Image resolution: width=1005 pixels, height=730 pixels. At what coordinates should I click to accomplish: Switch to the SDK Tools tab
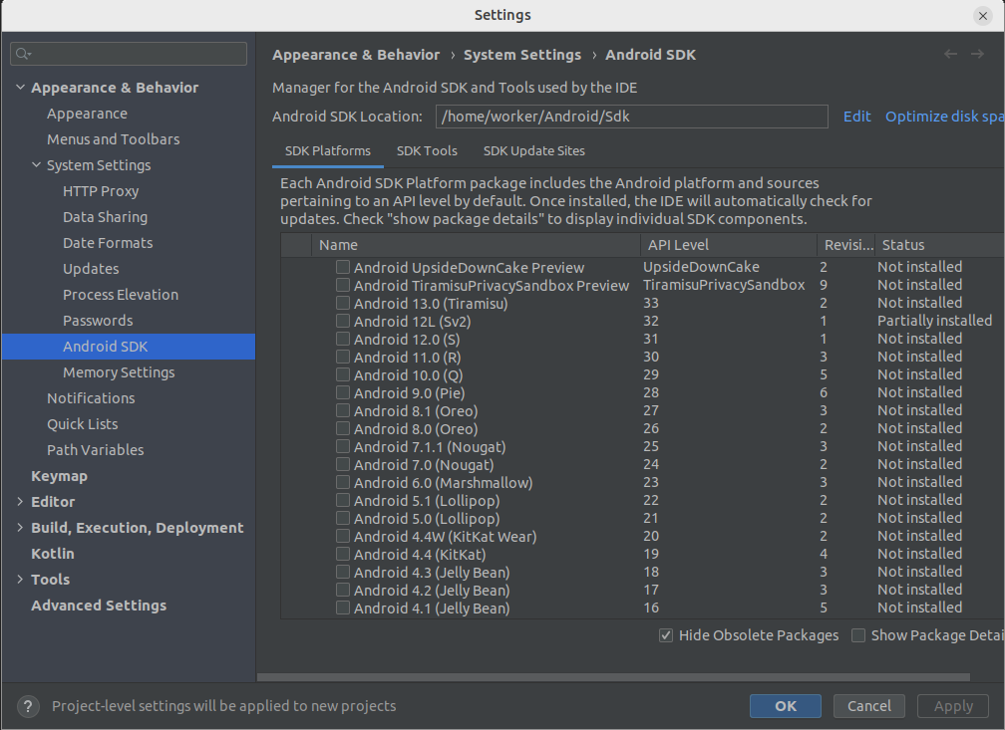coord(427,151)
